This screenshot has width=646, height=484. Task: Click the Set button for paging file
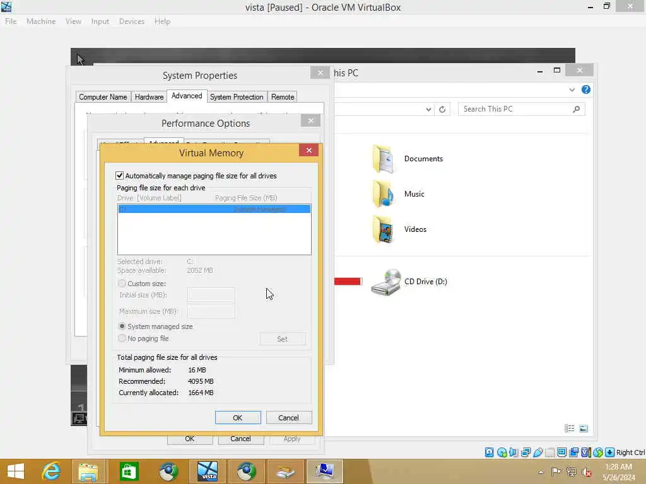coord(282,338)
